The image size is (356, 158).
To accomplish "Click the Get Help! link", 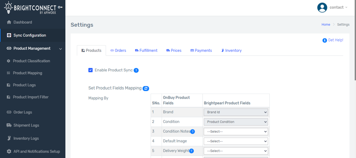I will tap(335, 40).
